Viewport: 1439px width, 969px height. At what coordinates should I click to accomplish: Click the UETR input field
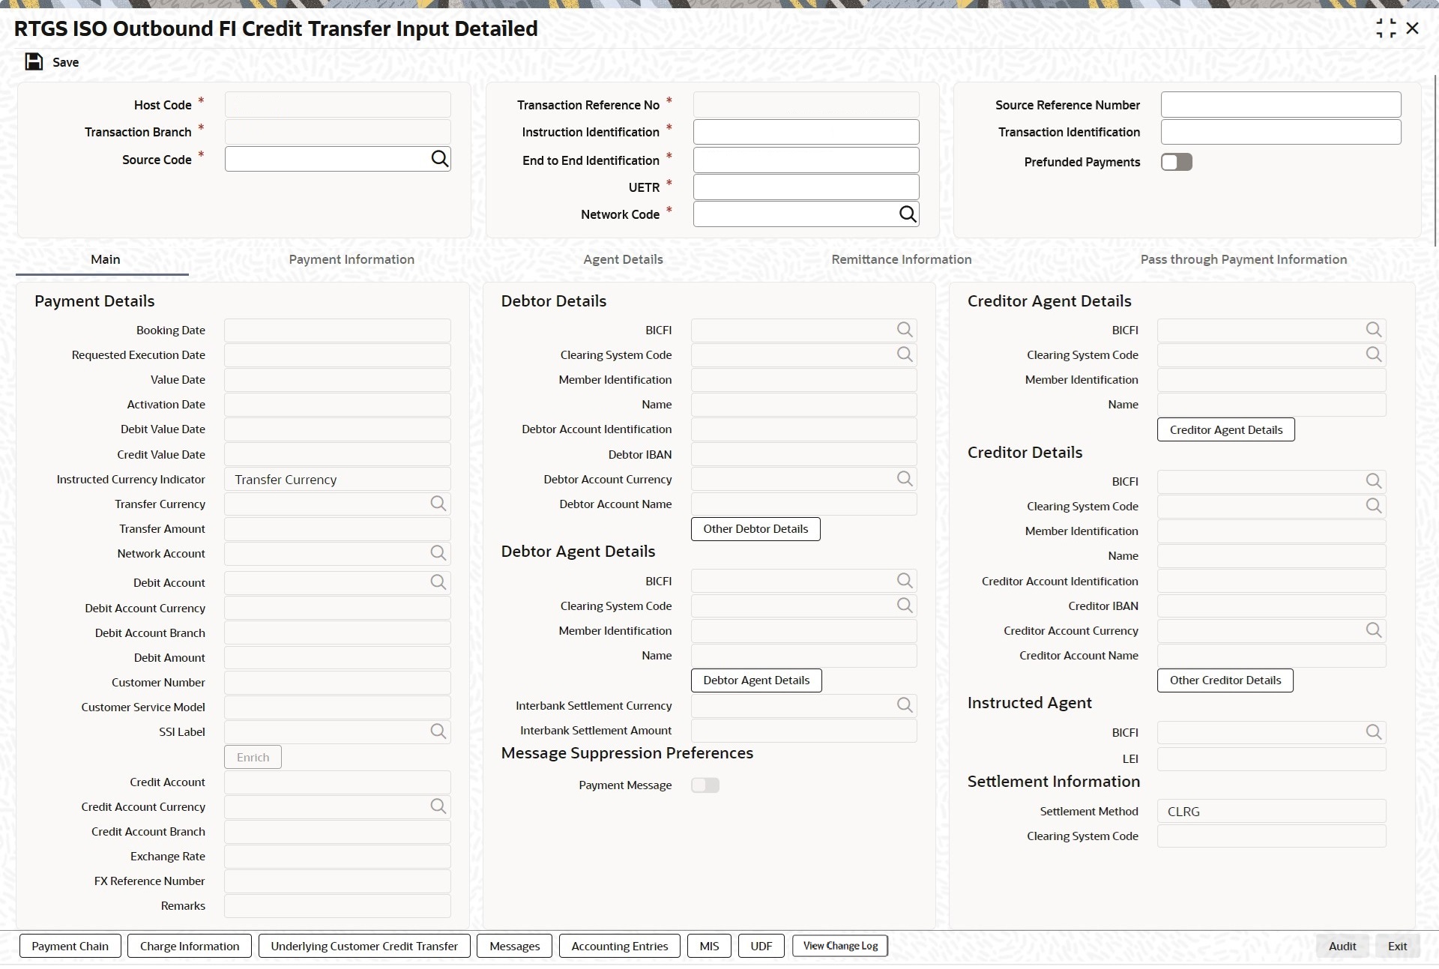click(806, 187)
